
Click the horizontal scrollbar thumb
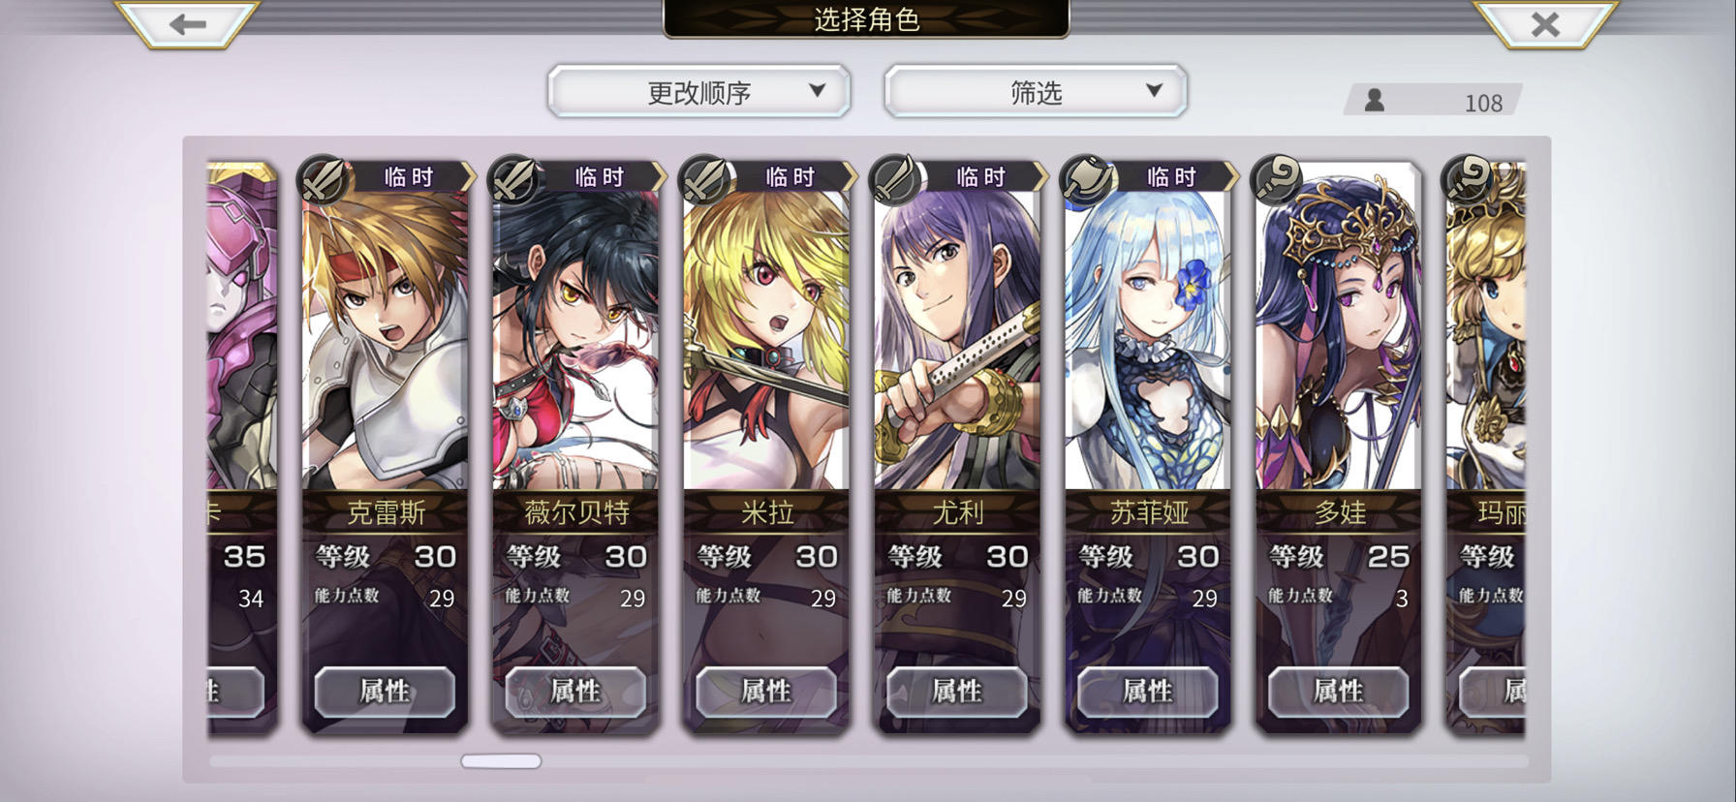pos(501,761)
